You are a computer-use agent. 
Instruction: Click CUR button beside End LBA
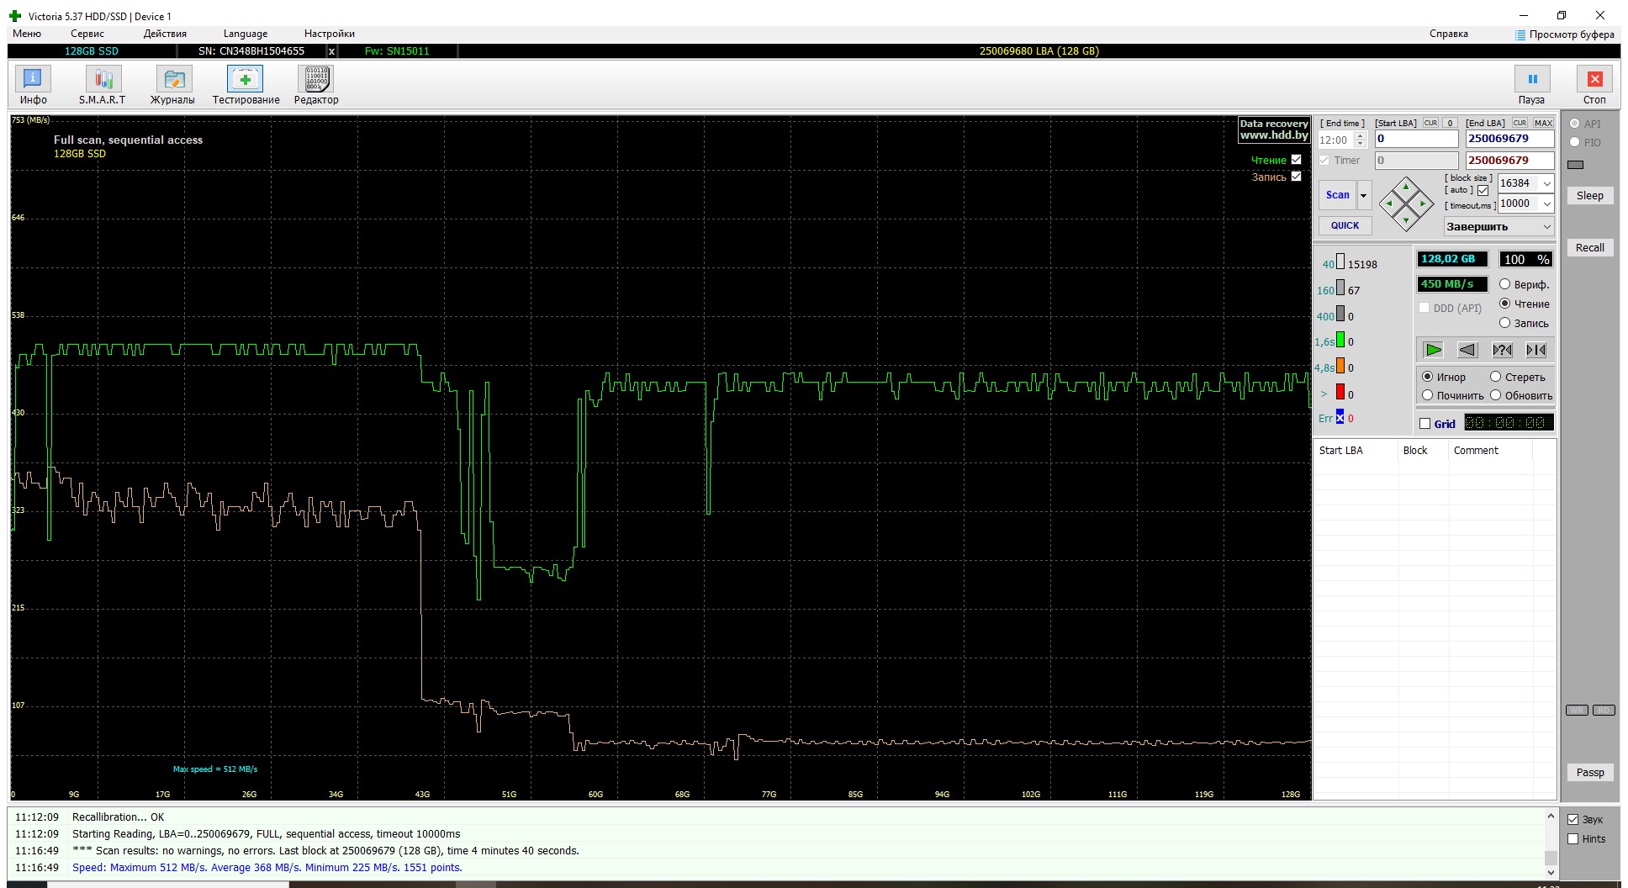1520,123
